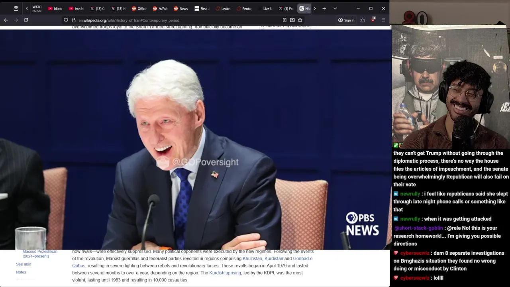This screenshot has width=510, height=287.
Task: Click the PBS News logo on video
Action: click(362, 224)
